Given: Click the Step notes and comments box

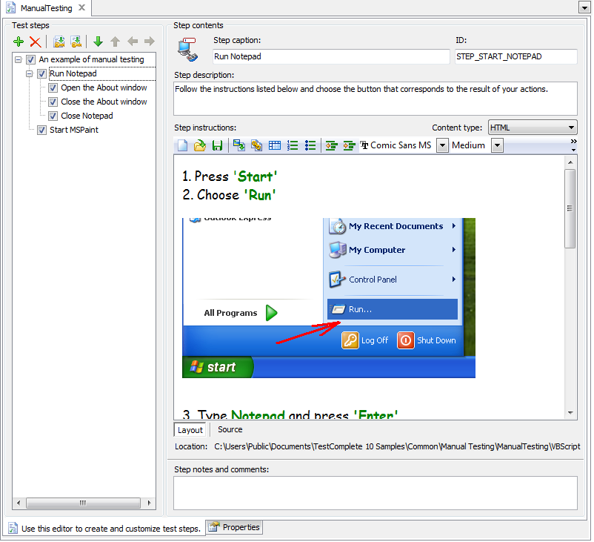Looking at the screenshot, I should (x=375, y=493).
